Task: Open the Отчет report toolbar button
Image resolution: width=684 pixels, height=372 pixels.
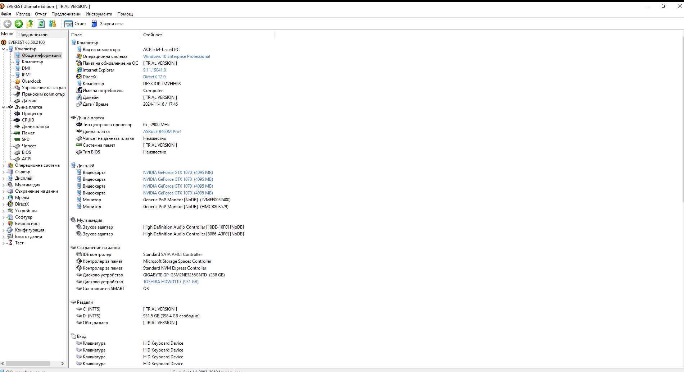Action: click(x=76, y=24)
